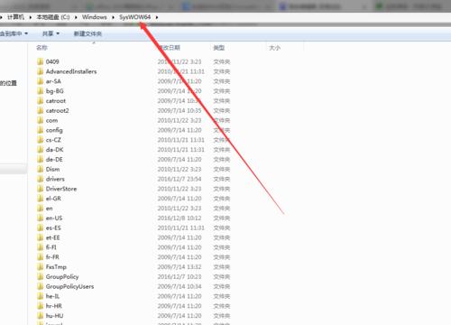The width and height of the screenshot is (451, 325).
Task: Go to 本地磁盘 (C:) breadcrumb segment
Action: (x=53, y=17)
